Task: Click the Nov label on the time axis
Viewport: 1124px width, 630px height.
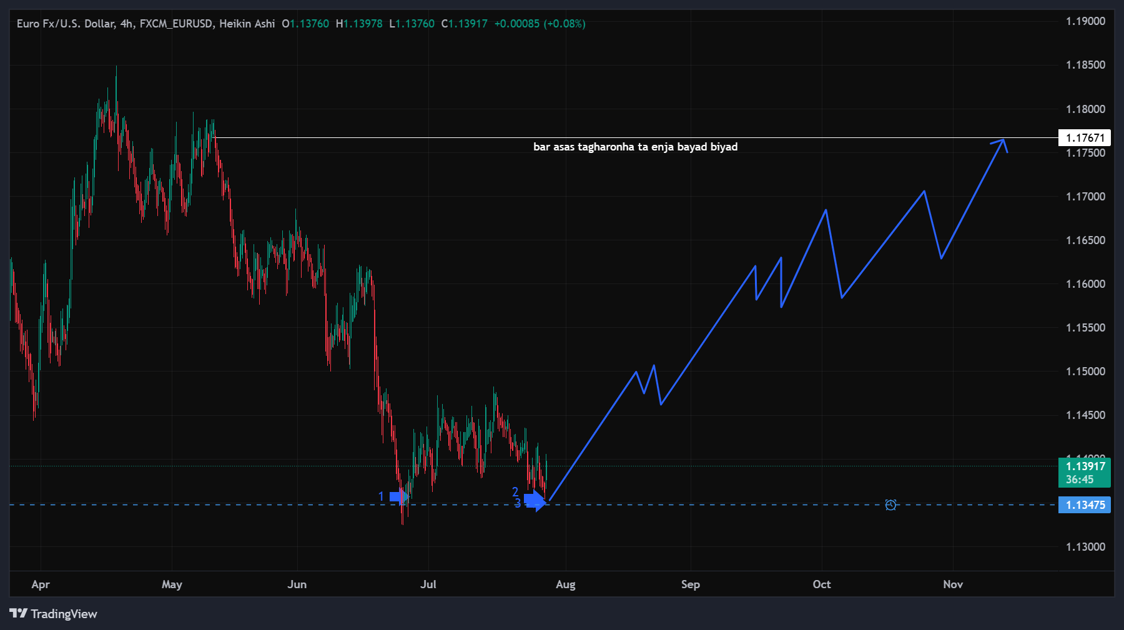Action: click(953, 584)
